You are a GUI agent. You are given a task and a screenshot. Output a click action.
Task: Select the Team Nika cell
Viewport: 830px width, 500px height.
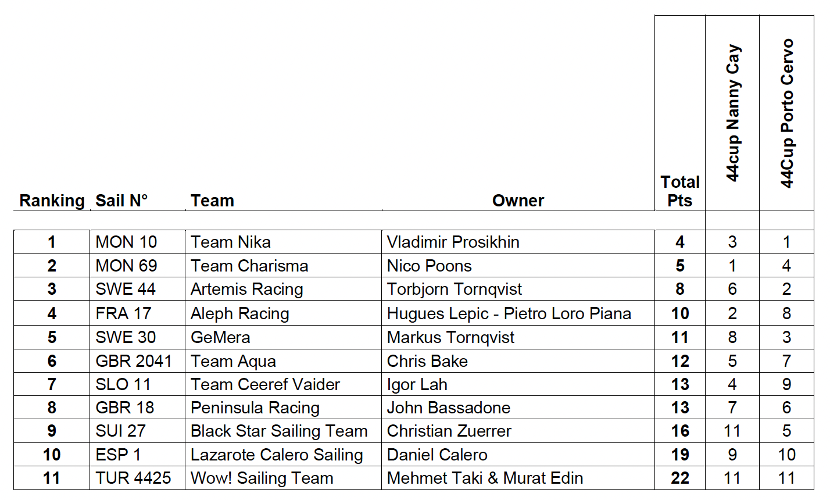[x=231, y=242]
